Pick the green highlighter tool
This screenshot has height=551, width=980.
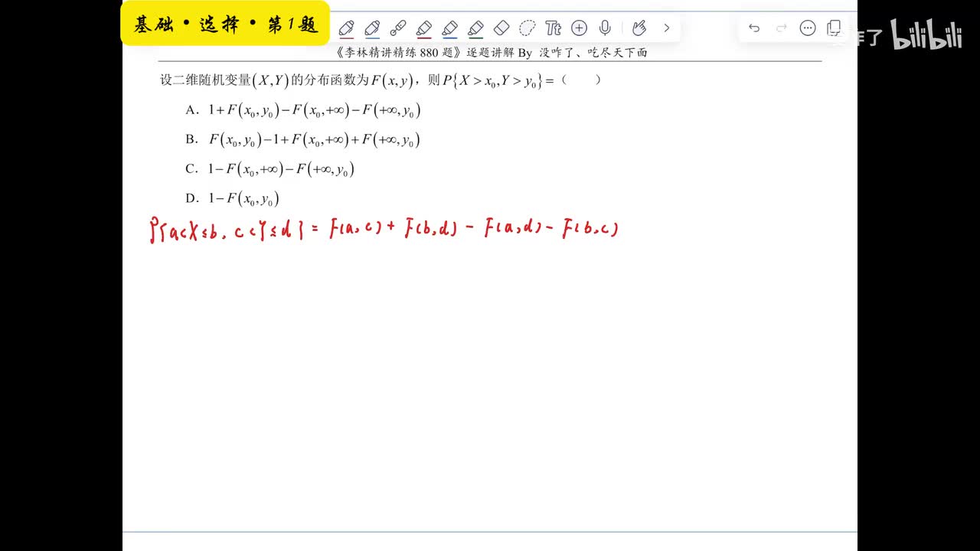coord(476,28)
